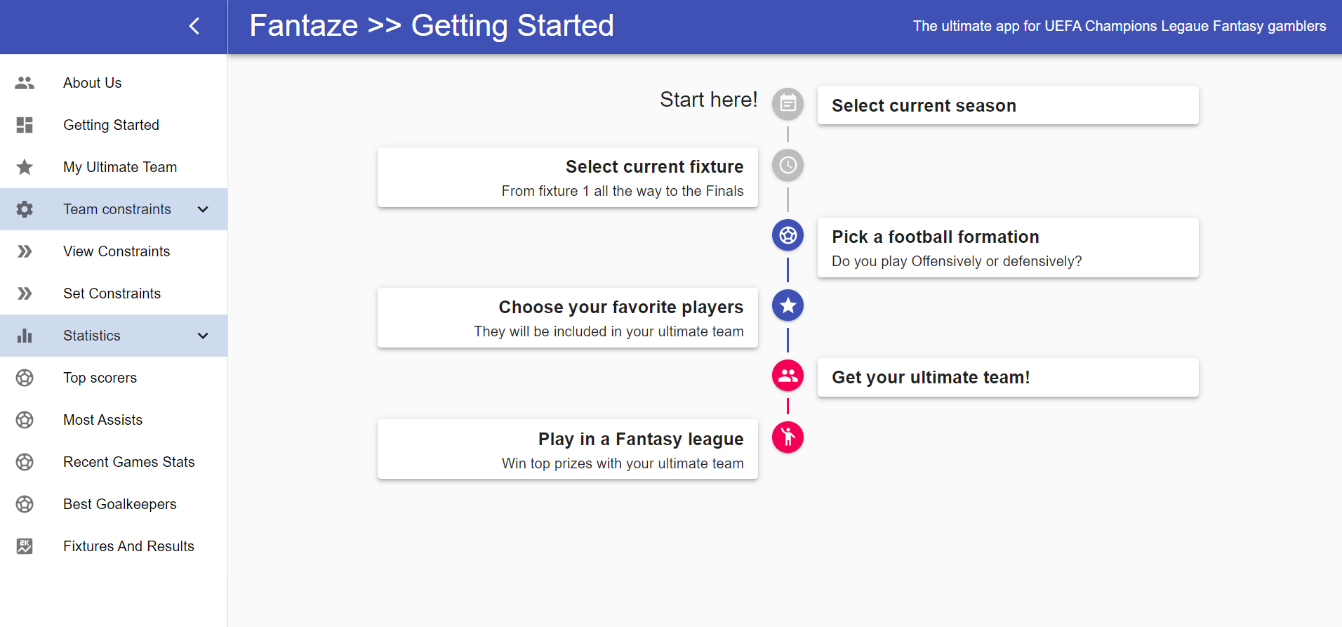Click the calendar icon on the timeline
Viewport: 1342px width, 627px height.
tap(788, 104)
